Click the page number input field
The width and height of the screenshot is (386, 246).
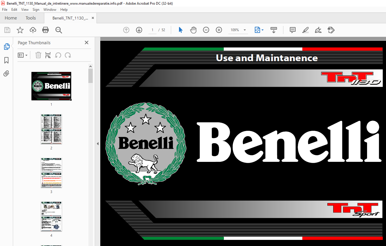152,30
